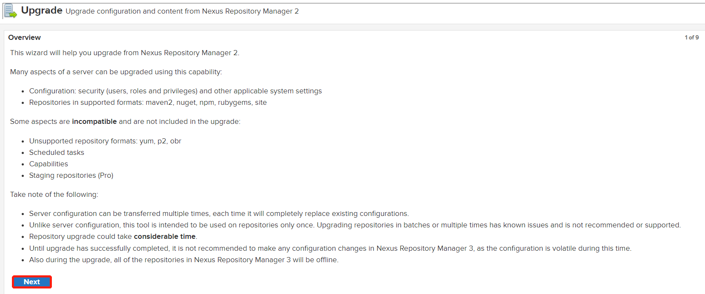Click the upgrade configuration and content subtitle
This screenshot has width=705, height=294.
pos(182,11)
